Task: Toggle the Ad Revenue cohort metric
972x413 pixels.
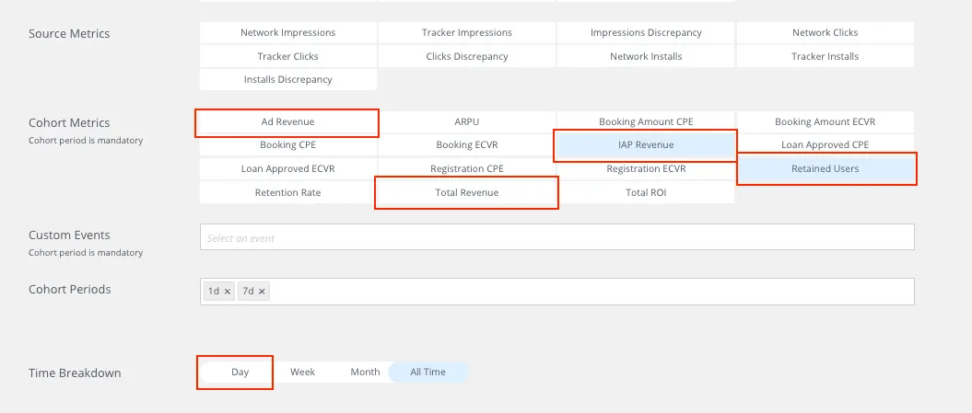Action: point(287,122)
